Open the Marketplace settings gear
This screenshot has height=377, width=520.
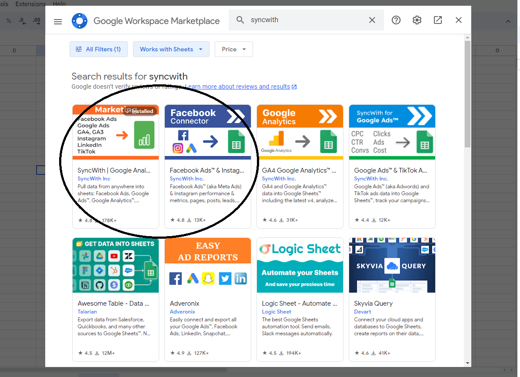tap(417, 20)
